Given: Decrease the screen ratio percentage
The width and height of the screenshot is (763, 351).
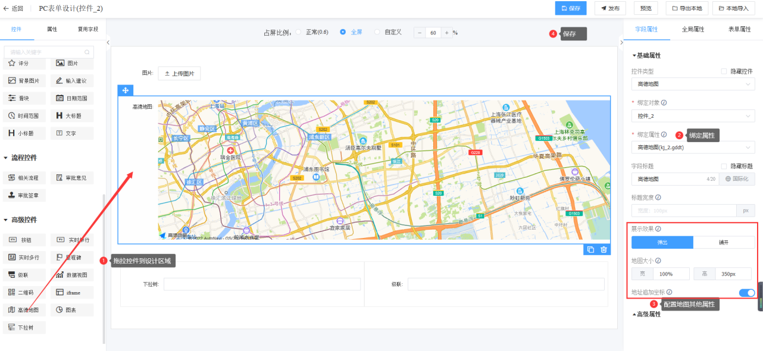Looking at the screenshot, I should pyautogui.click(x=420, y=33).
